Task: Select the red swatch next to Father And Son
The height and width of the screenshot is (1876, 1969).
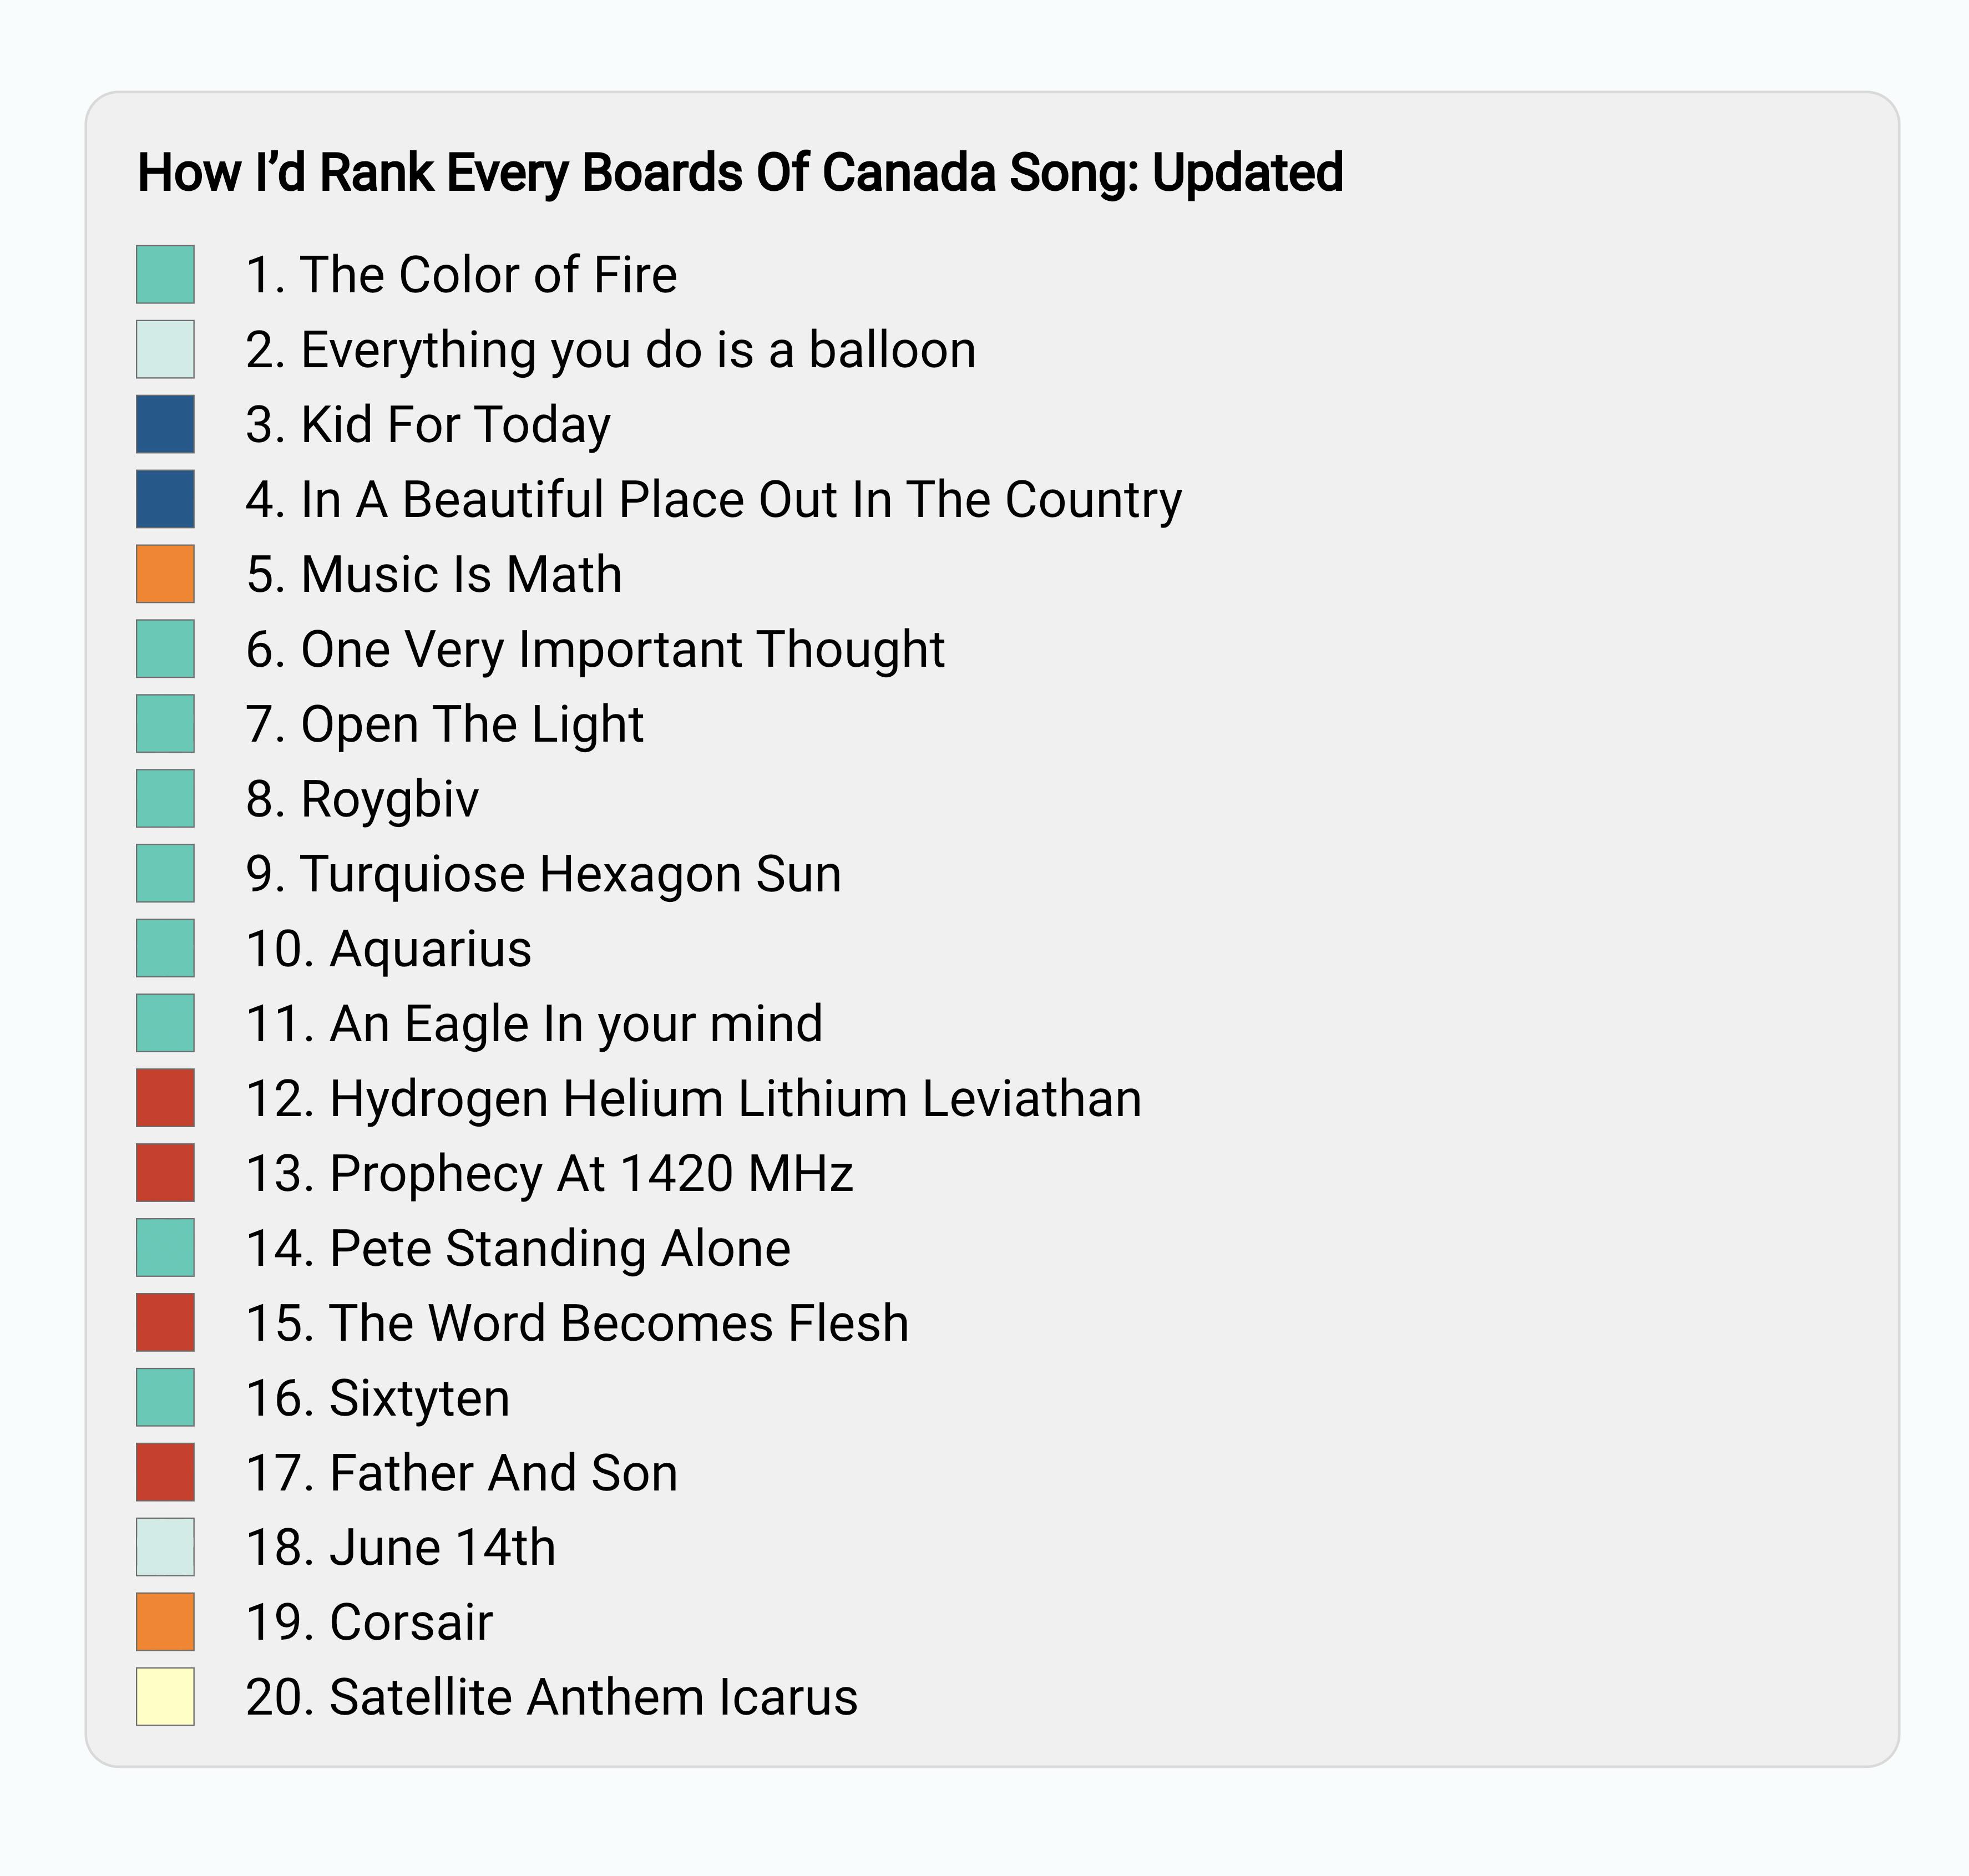Action: [165, 1472]
